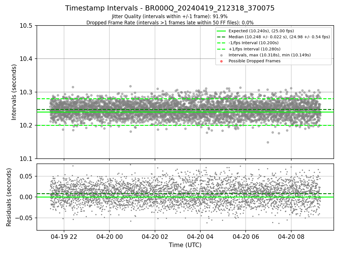Image resolution: width=340 pixels, height=255 pixels.
Task: Click the plot title 'Timestamp Intervals - BR000Q_20240419_212318_370075'
Action: point(170,8)
